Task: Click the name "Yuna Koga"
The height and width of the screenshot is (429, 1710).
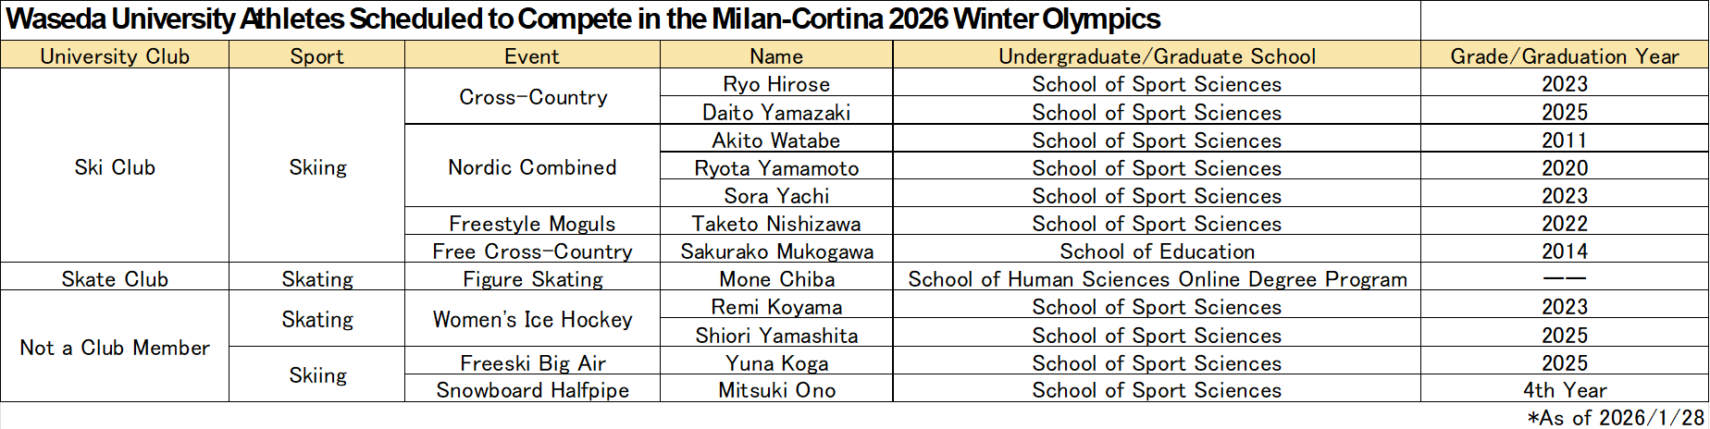Action: tap(776, 363)
